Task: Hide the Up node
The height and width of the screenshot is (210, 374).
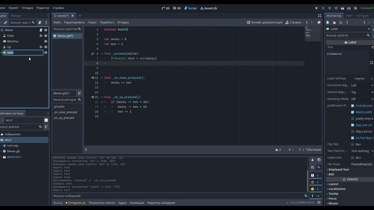Action: coord(46,47)
